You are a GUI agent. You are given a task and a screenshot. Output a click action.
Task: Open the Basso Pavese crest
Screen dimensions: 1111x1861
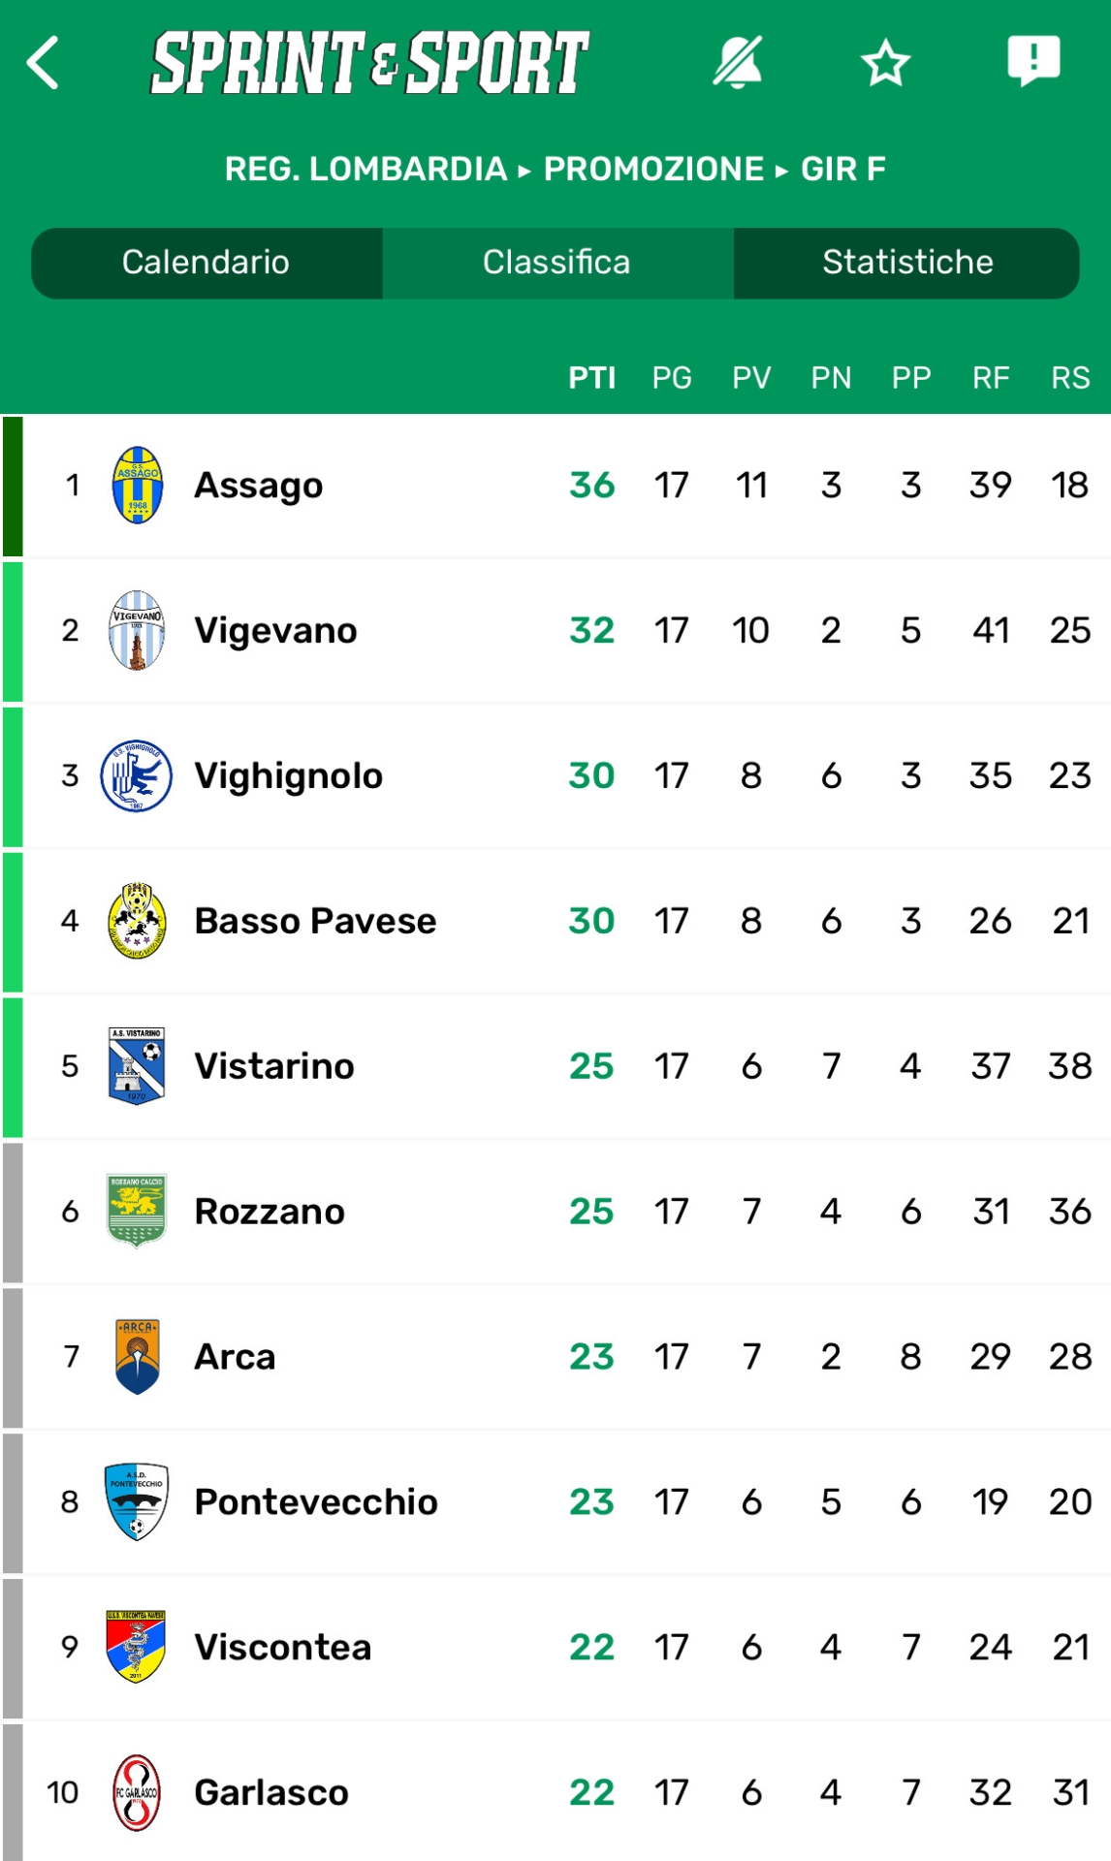(137, 921)
